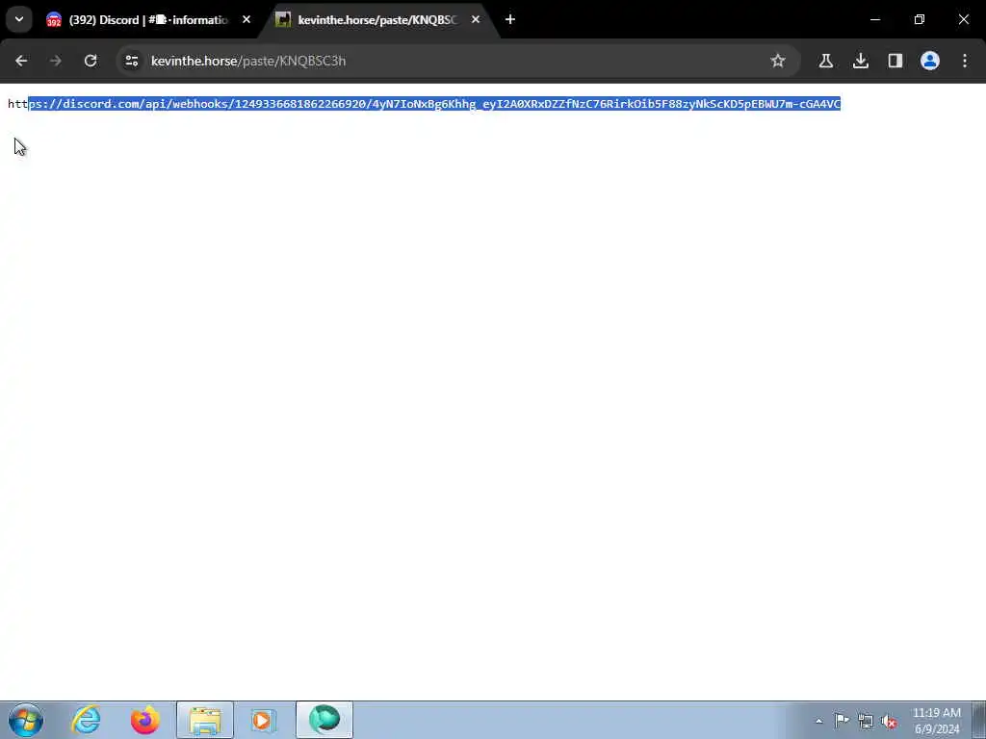
Task: Bookmark this page with the star icon
Action: coord(778,61)
